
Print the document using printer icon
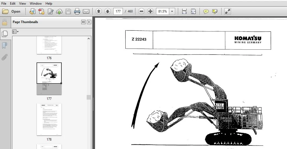coord(77,11)
